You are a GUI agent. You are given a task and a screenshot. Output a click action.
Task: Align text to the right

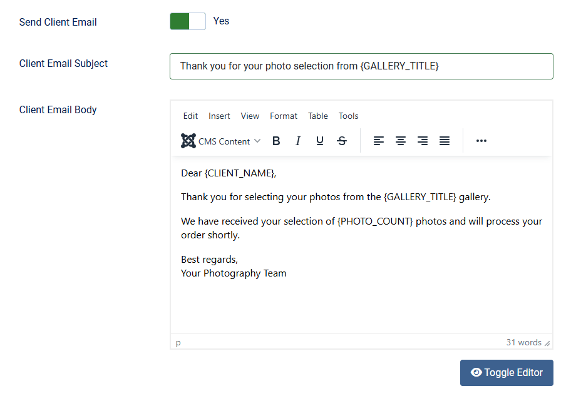[x=423, y=141]
